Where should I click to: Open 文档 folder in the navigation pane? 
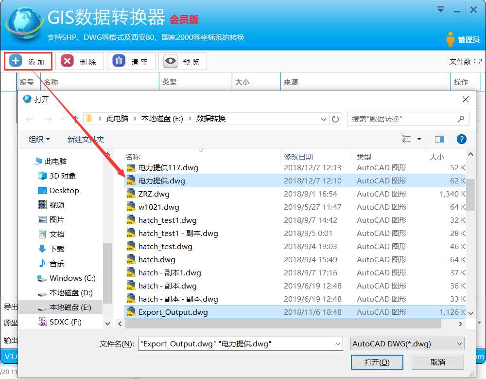(51, 234)
